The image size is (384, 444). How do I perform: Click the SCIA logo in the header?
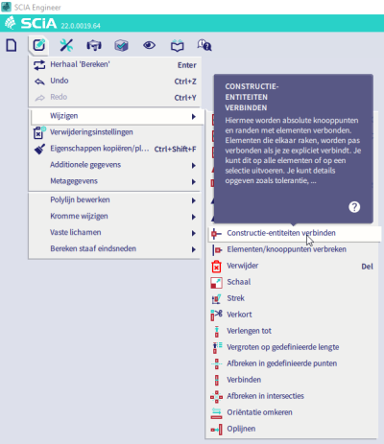(x=31, y=23)
